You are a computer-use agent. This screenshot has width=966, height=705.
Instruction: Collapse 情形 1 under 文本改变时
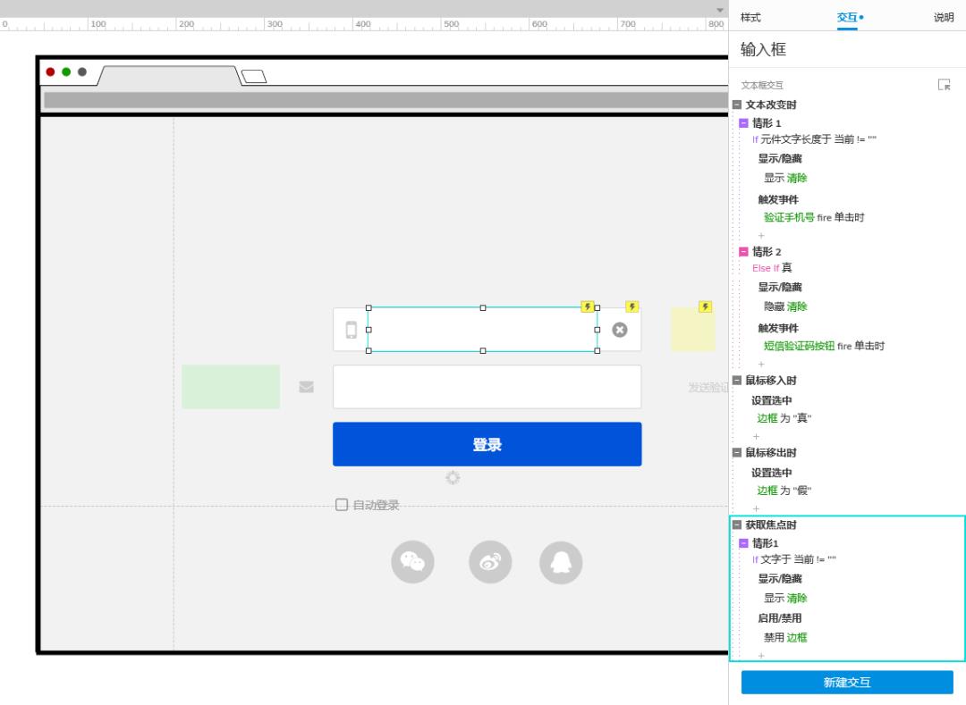pos(743,123)
